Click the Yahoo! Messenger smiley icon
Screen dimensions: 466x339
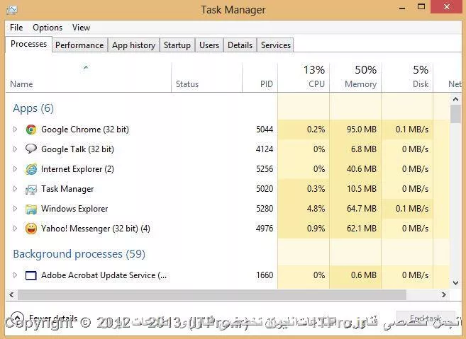pos(31,229)
